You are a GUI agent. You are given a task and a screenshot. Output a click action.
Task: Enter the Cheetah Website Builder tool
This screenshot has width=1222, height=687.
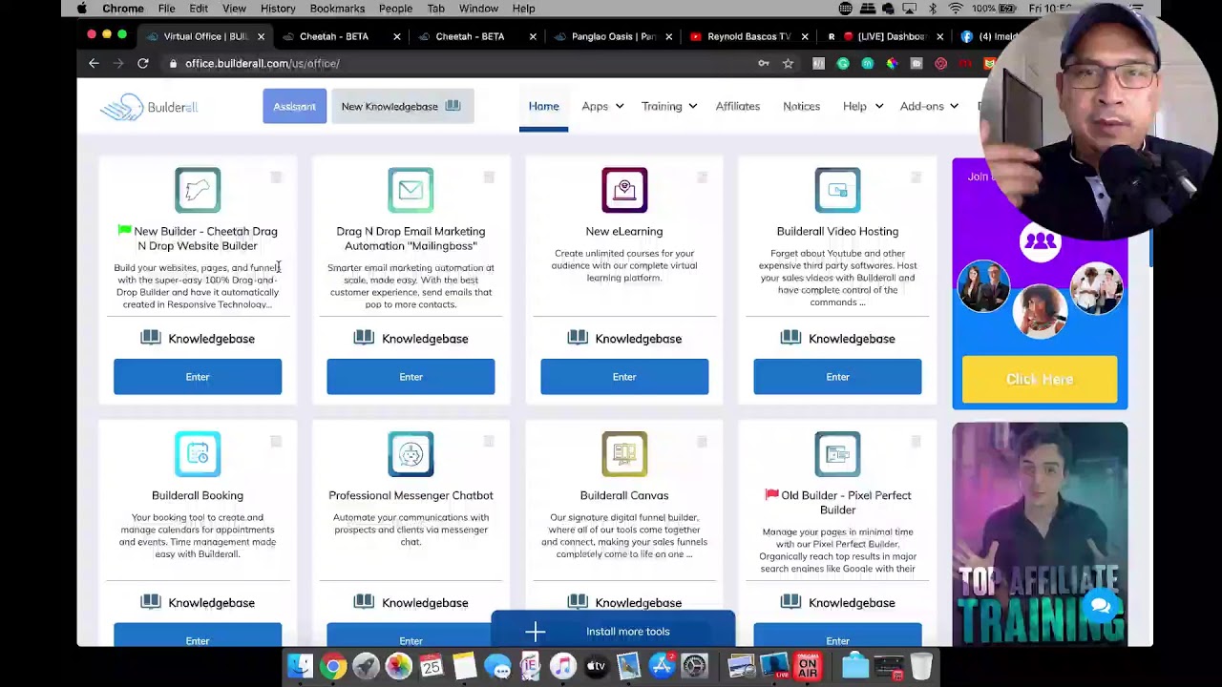(x=198, y=377)
